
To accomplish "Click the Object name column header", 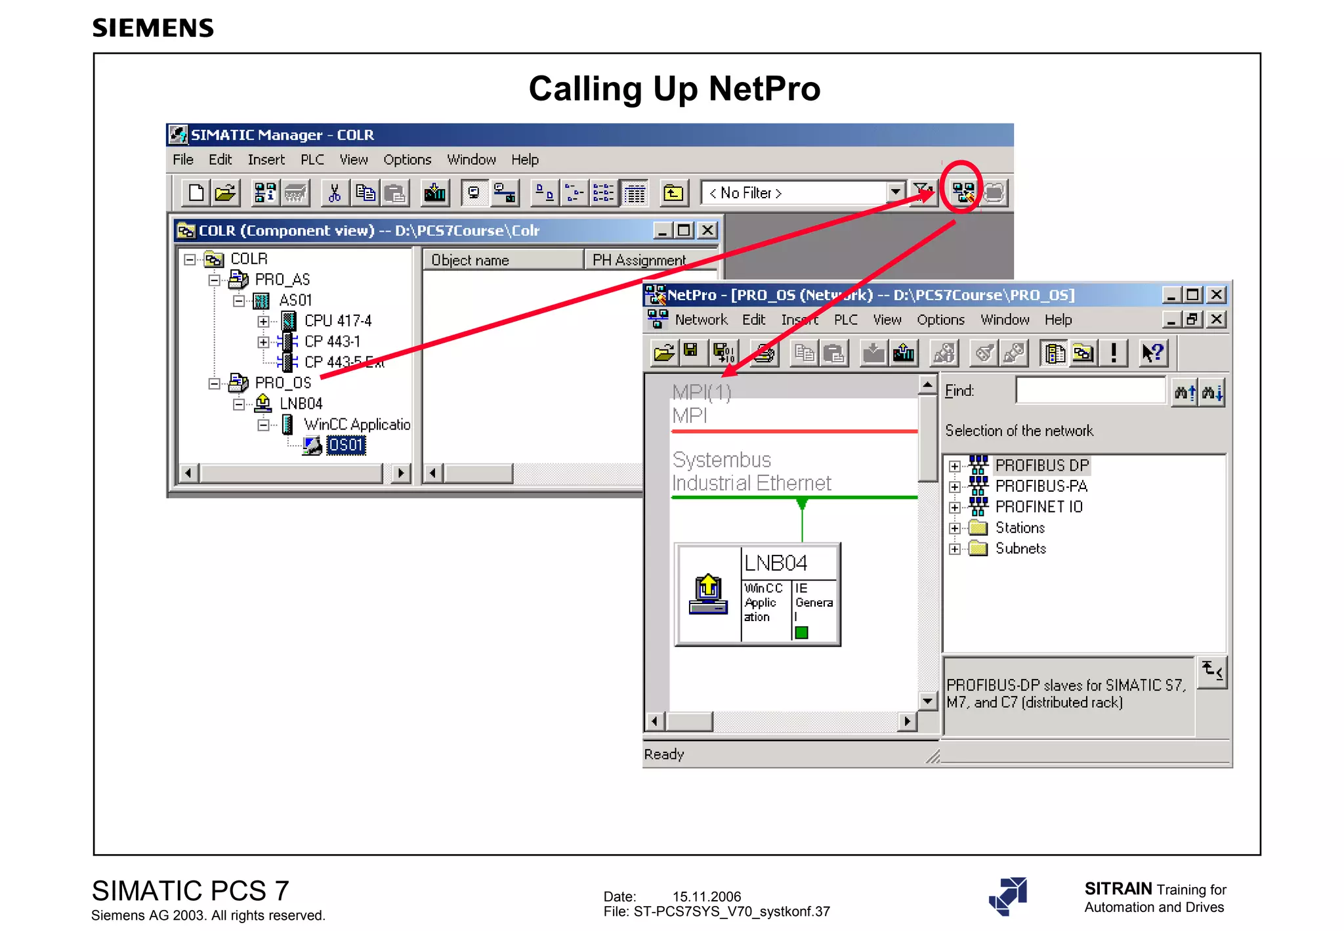I will pos(503,260).
